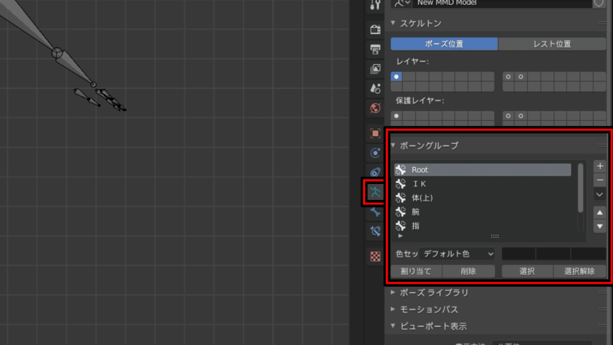Image resolution: width=613 pixels, height=345 pixels.
Task: Click the 選択解除 button
Action: click(x=579, y=271)
